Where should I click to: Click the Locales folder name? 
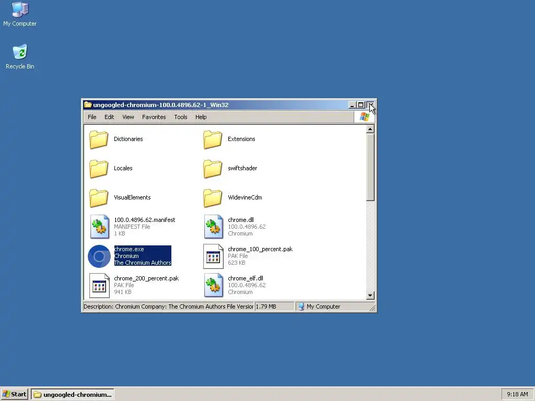point(123,169)
